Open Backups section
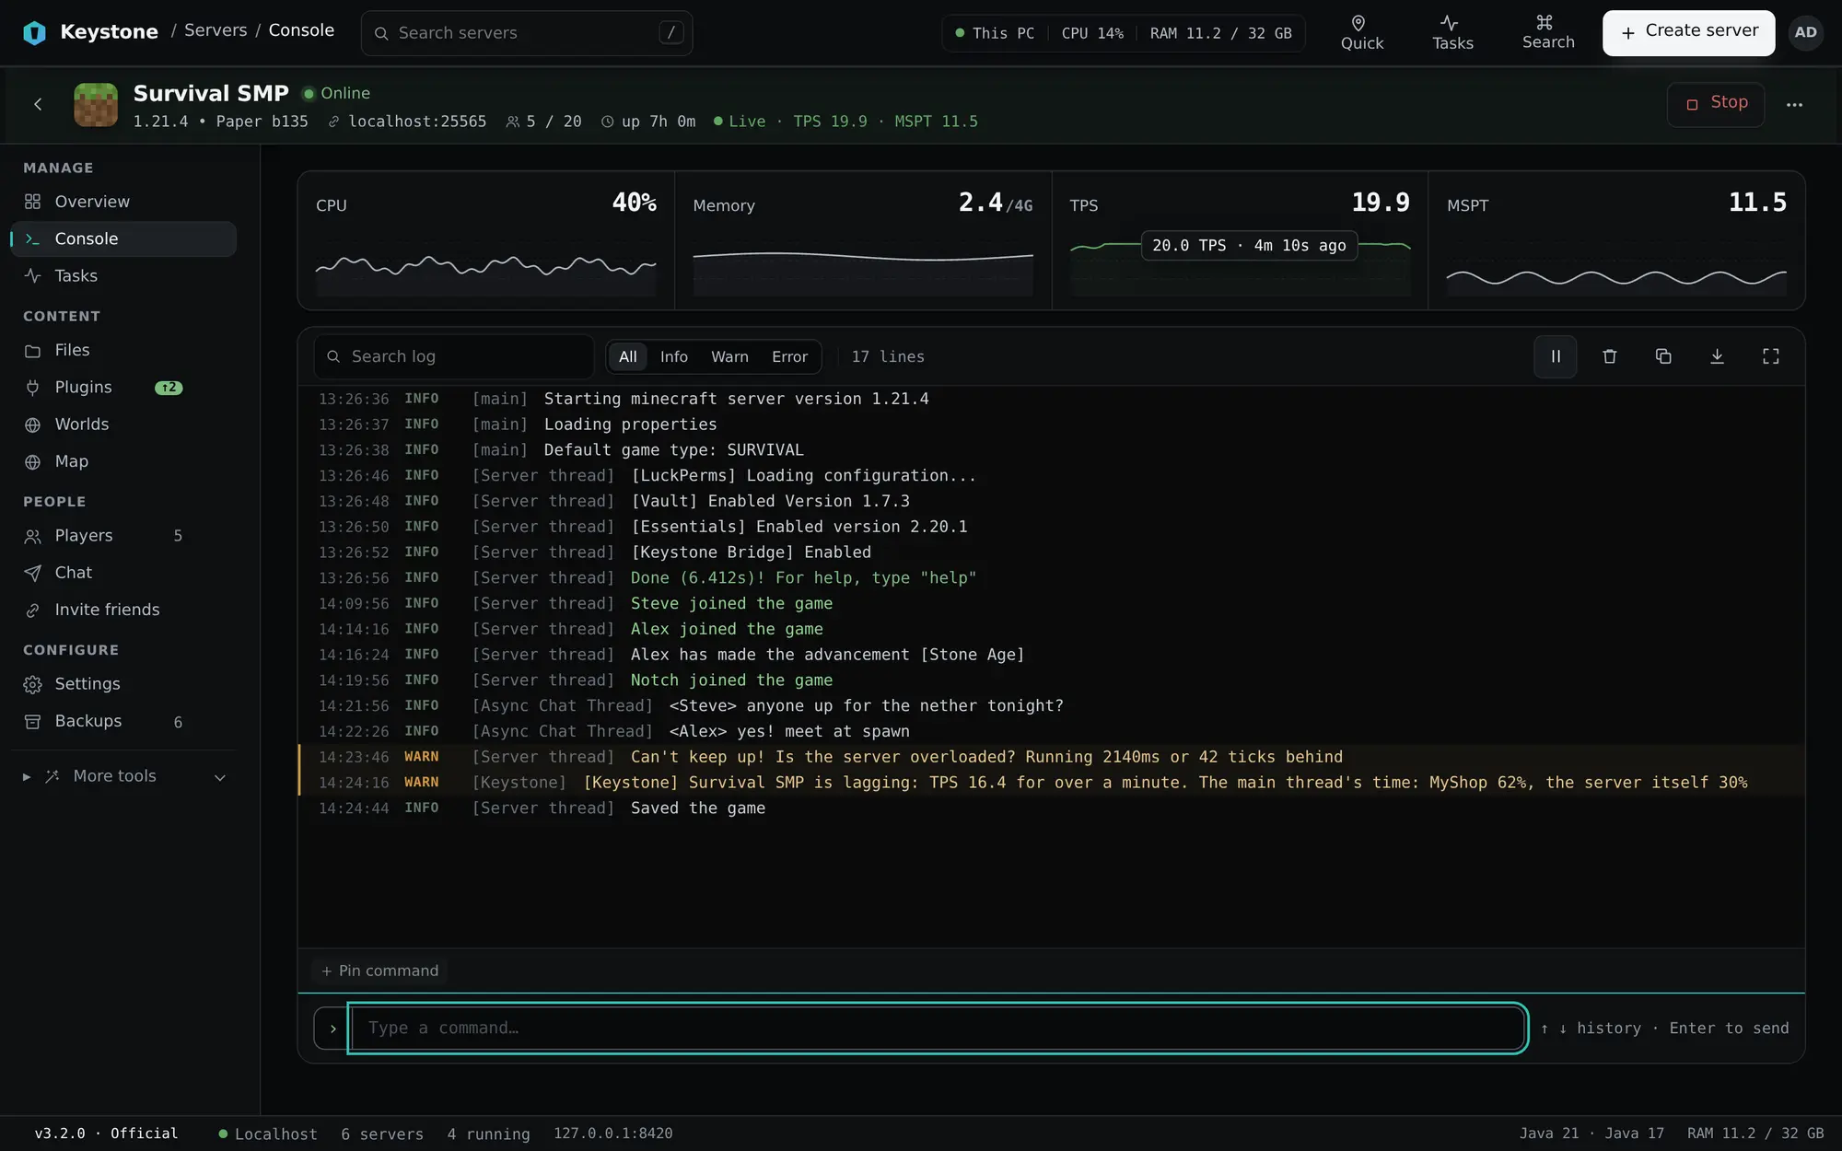The height and width of the screenshot is (1151, 1842). [x=123, y=721]
